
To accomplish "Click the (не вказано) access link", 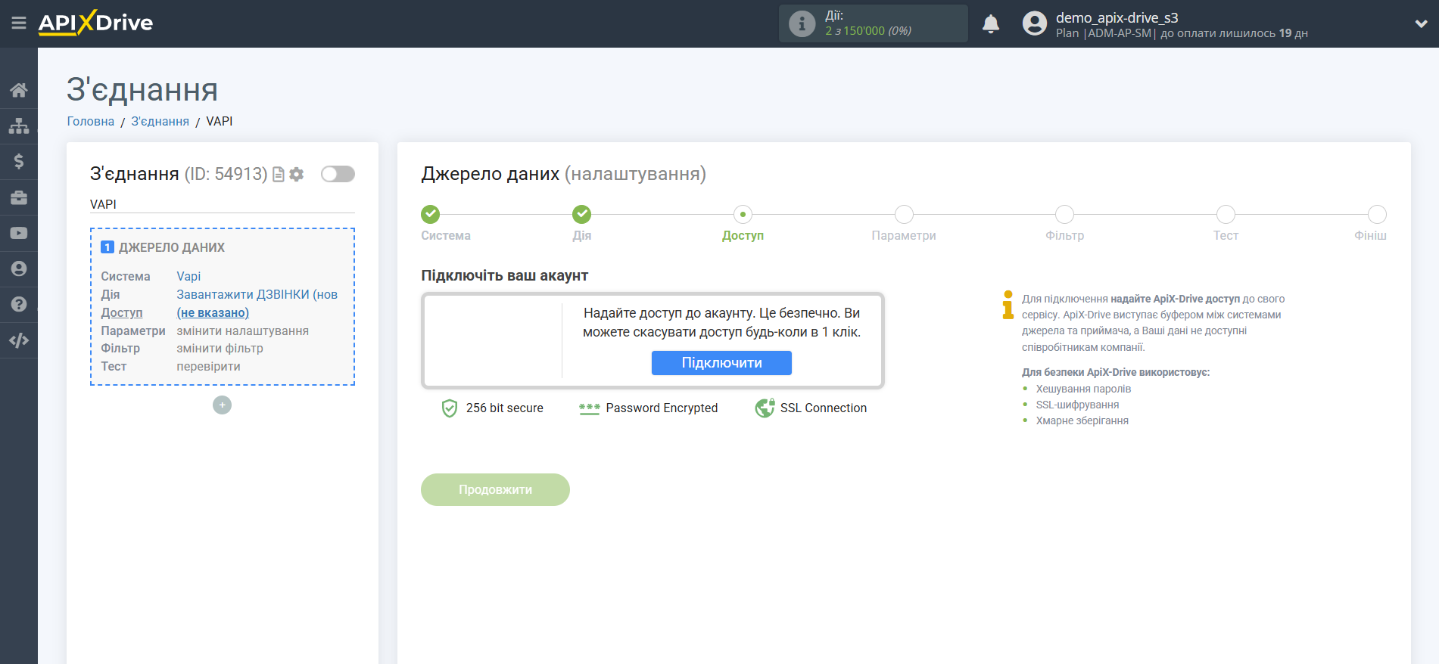I will [213, 312].
